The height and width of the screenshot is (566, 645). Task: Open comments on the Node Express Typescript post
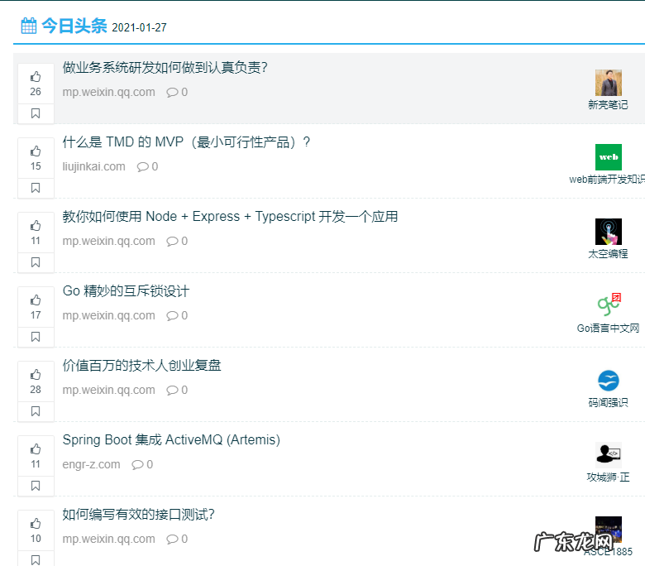point(177,242)
